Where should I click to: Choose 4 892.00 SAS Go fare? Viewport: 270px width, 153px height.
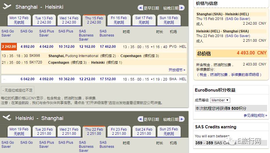(x=28, y=47)
